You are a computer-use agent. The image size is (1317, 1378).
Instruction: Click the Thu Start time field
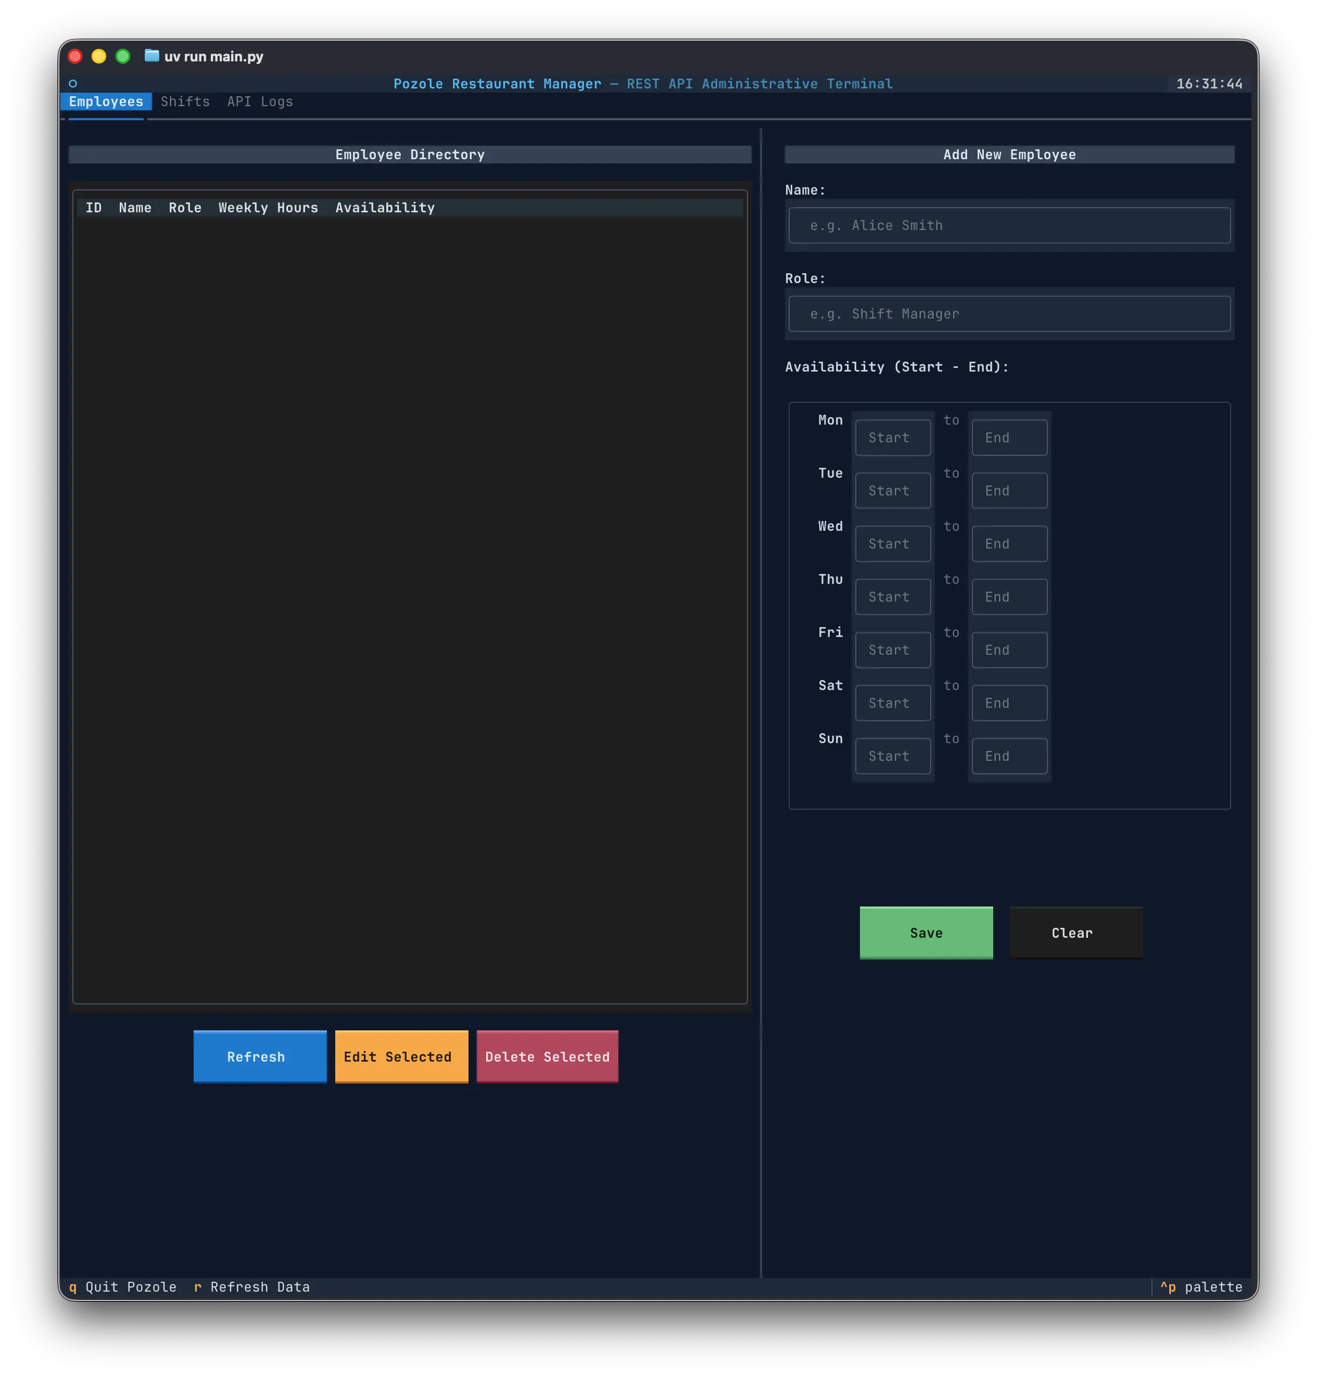tap(893, 596)
